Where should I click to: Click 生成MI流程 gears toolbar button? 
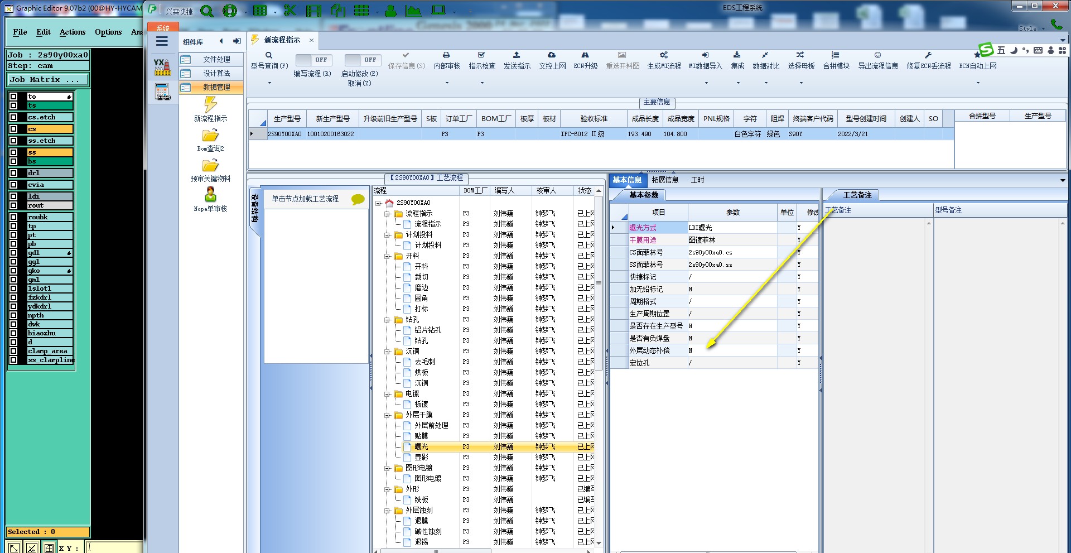[x=664, y=60]
